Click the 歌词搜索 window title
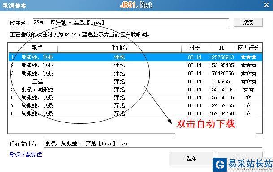This screenshot has width=273, height=172. click(14, 5)
